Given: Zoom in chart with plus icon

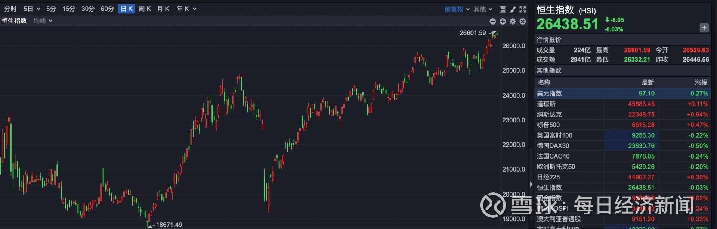Looking at the screenshot, I should click(x=503, y=22).
